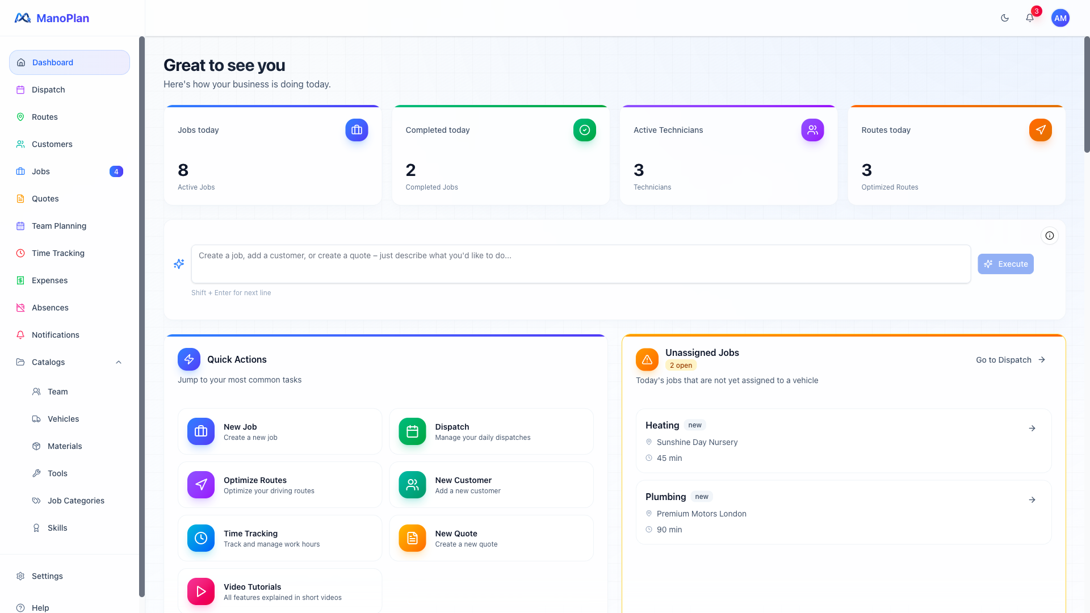Focus the AI command text box
1090x613 pixels.
click(x=580, y=264)
